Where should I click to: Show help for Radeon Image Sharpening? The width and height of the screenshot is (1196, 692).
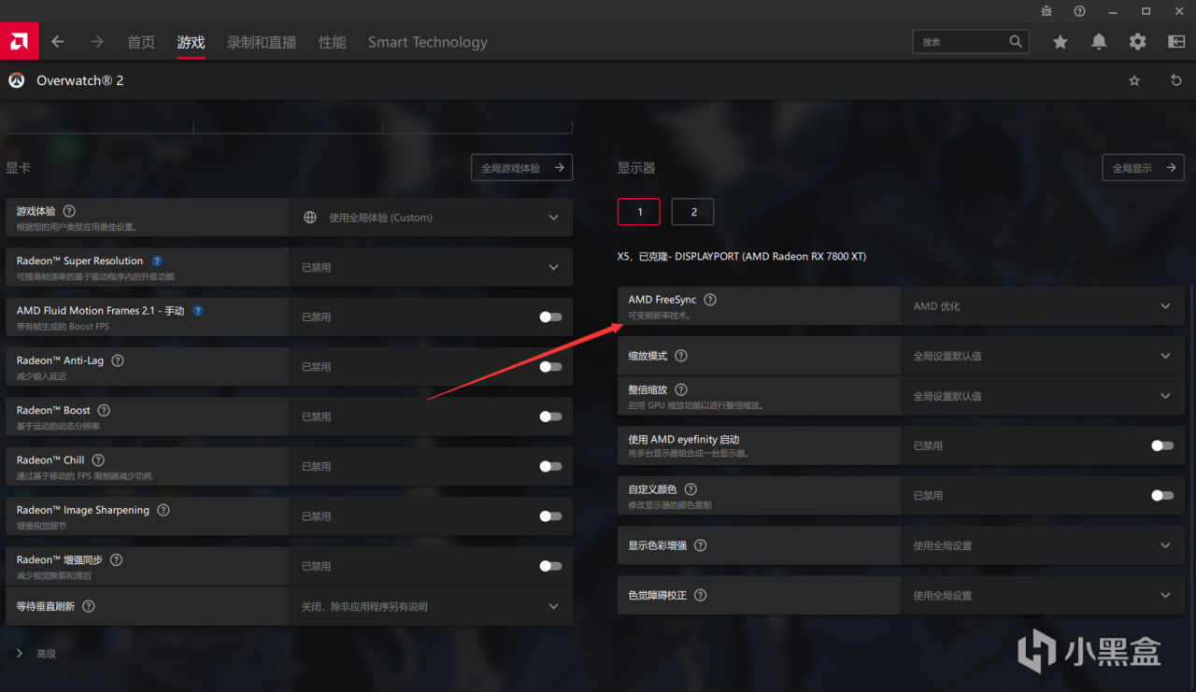click(164, 510)
